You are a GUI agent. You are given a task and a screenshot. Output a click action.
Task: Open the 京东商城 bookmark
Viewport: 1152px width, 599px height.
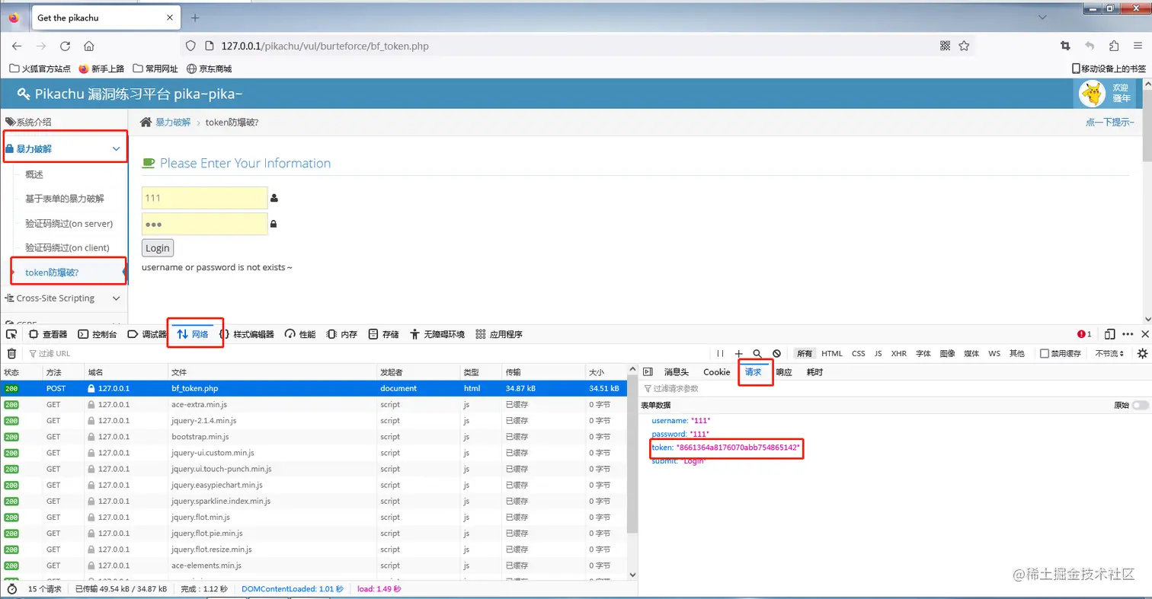209,69
